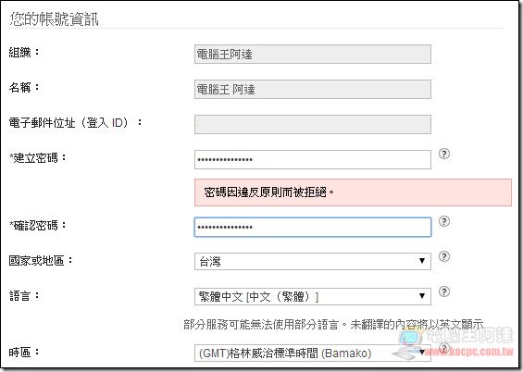This screenshot has width=523, height=372.
Task: Click the note about untranslated content in English
Action: point(333,324)
